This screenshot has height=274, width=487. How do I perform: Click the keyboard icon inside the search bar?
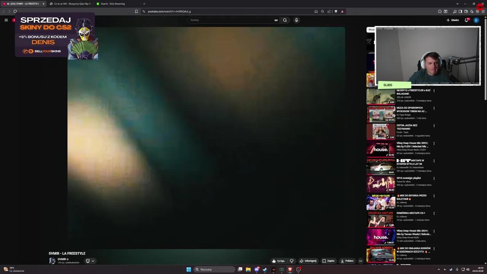pyautogui.click(x=276, y=20)
